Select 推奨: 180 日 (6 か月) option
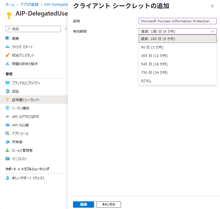Screen dimensions: 220x209 coord(178,39)
